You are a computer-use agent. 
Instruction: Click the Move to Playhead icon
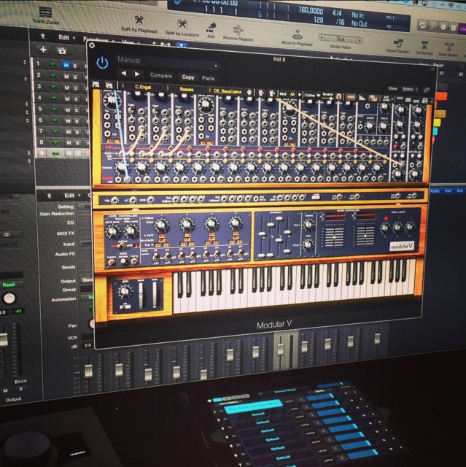click(297, 35)
